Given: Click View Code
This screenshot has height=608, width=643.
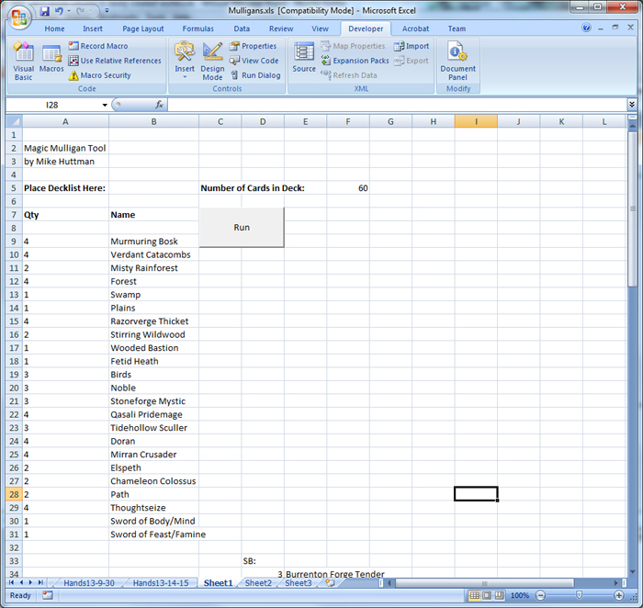Looking at the screenshot, I should point(254,61).
